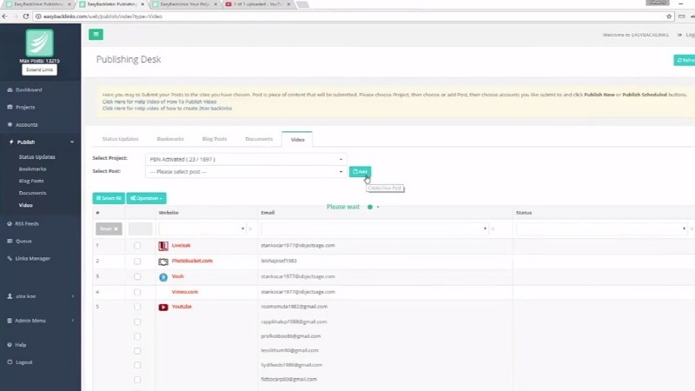Switch to the Status Updates tab
The height and width of the screenshot is (391, 695).
[x=121, y=139]
